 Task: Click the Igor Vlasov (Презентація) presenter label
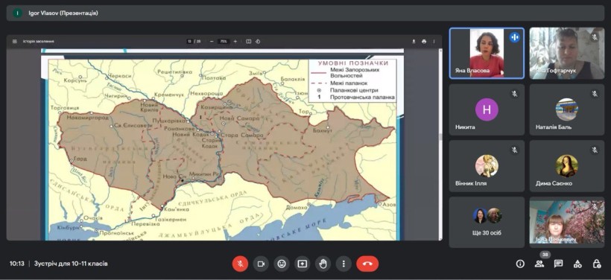click(63, 13)
